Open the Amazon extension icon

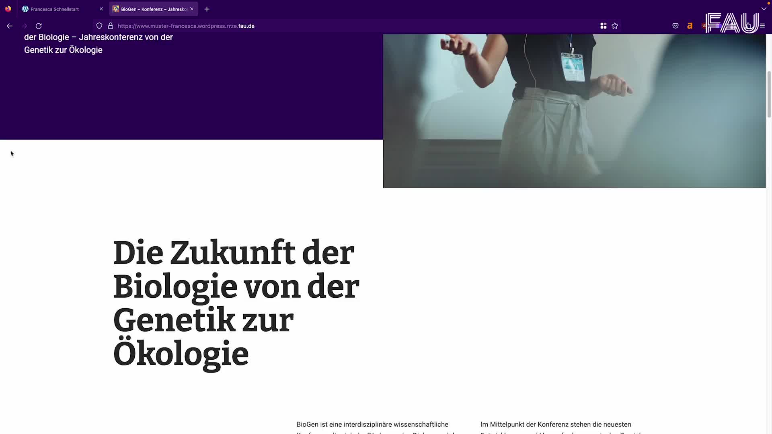pyautogui.click(x=690, y=26)
